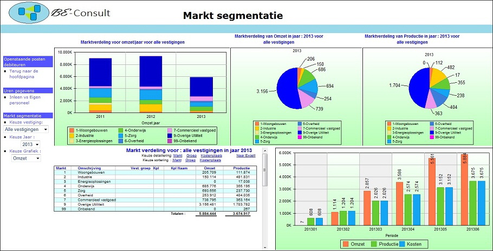
Task: Select the Markt segmentatie menu header
Action: click(27, 115)
